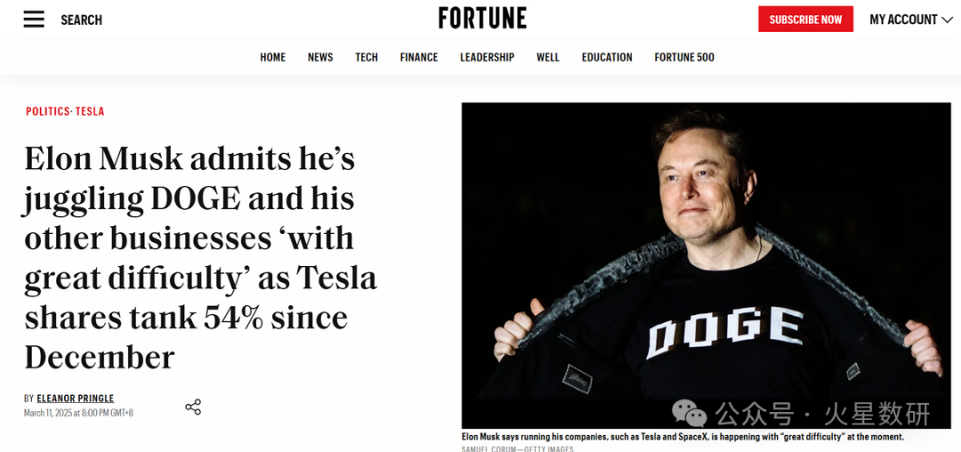Viewport: 961px width, 452px height.
Task: Open the Well section
Action: pyautogui.click(x=548, y=57)
